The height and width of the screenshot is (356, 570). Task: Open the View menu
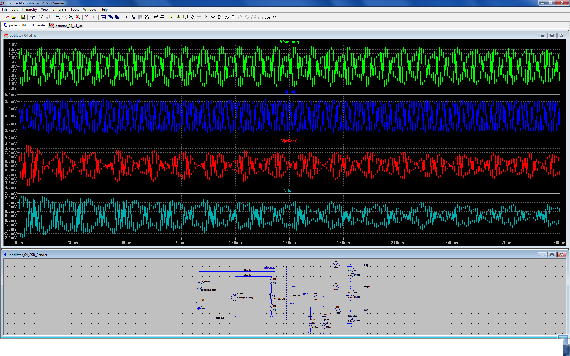coord(45,9)
